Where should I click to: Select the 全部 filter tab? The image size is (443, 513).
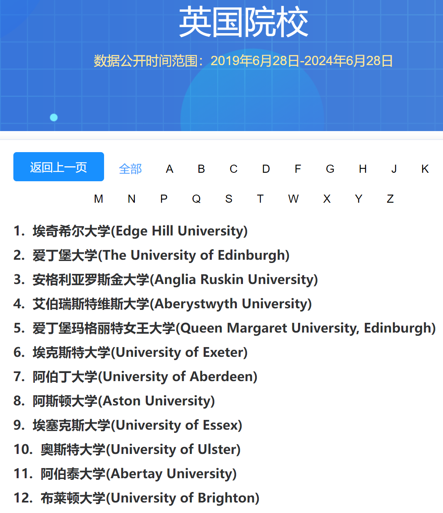pyautogui.click(x=130, y=169)
